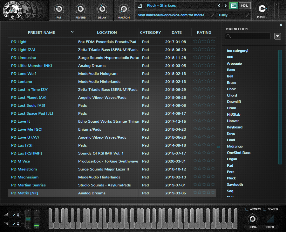The width and height of the screenshot is (286, 232).
Task: Open the MENU button
Action: coord(244,6)
